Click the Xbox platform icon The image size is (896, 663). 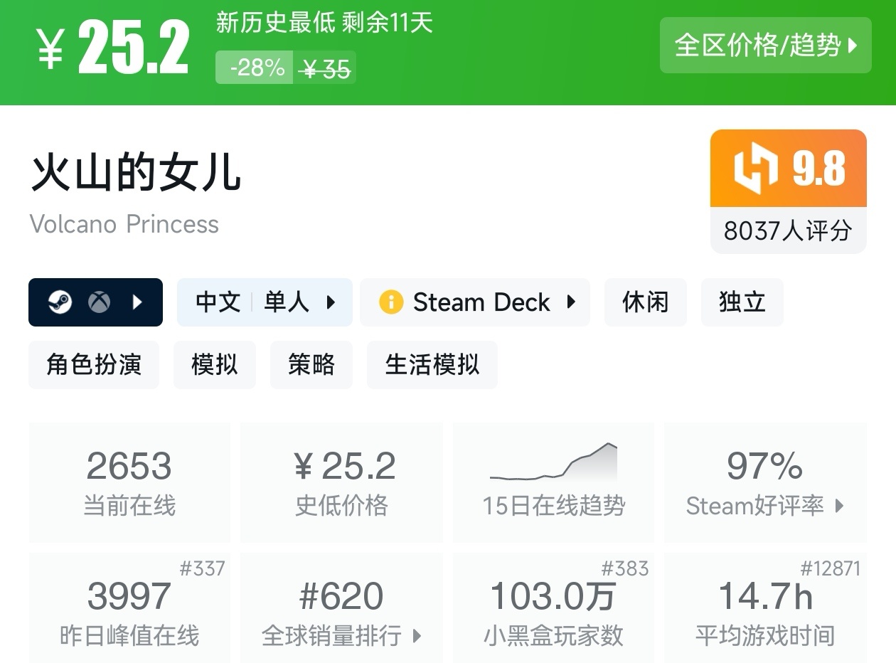point(99,302)
